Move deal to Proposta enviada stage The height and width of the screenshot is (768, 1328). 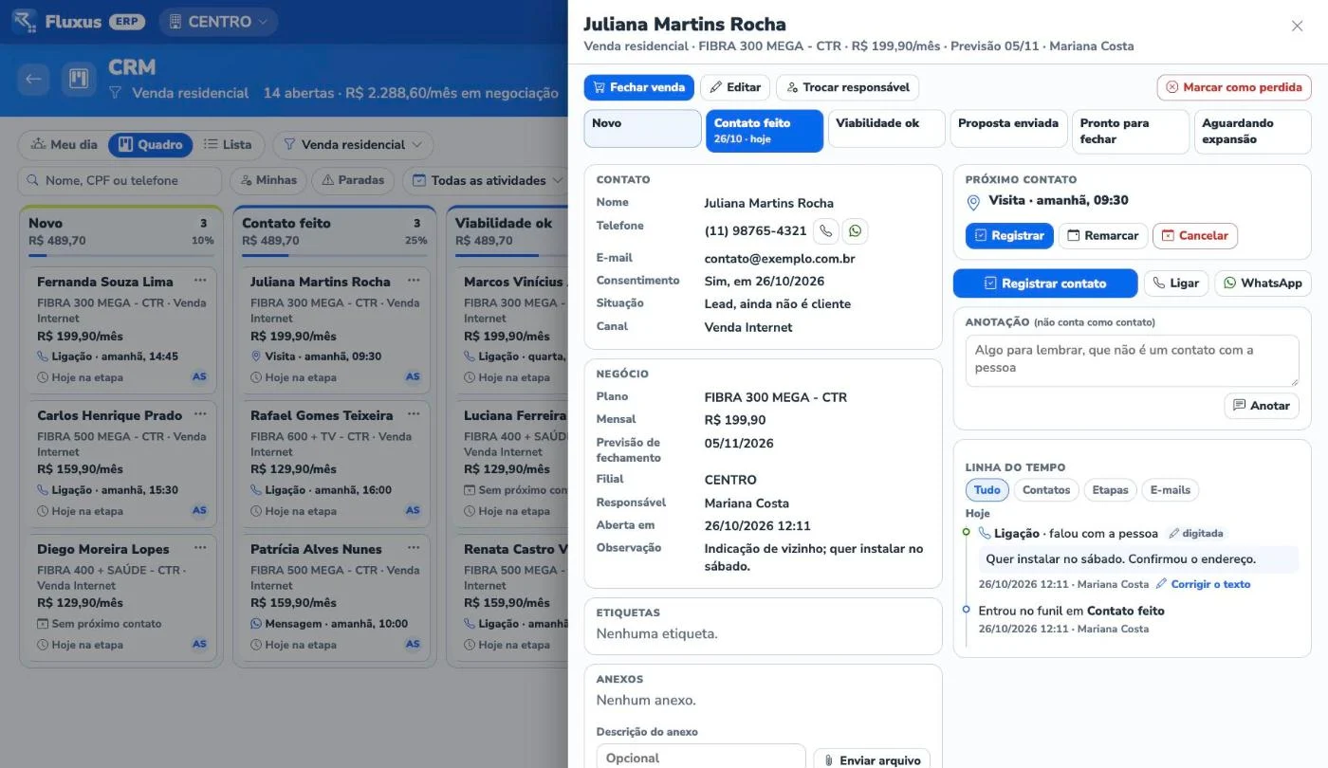click(1008, 129)
